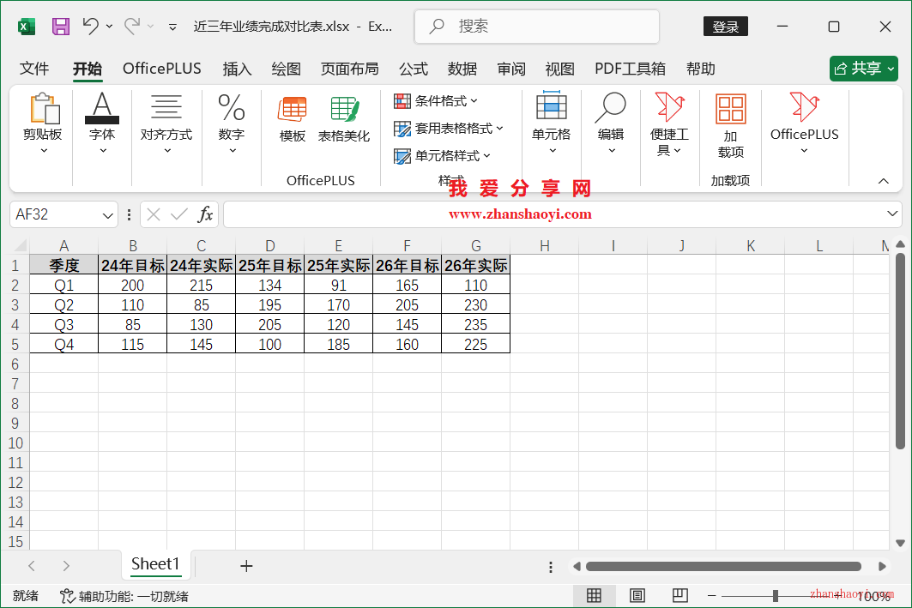Screen dimensions: 912x608
Task: Switch to Page Layout view
Action: tap(637, 595)
